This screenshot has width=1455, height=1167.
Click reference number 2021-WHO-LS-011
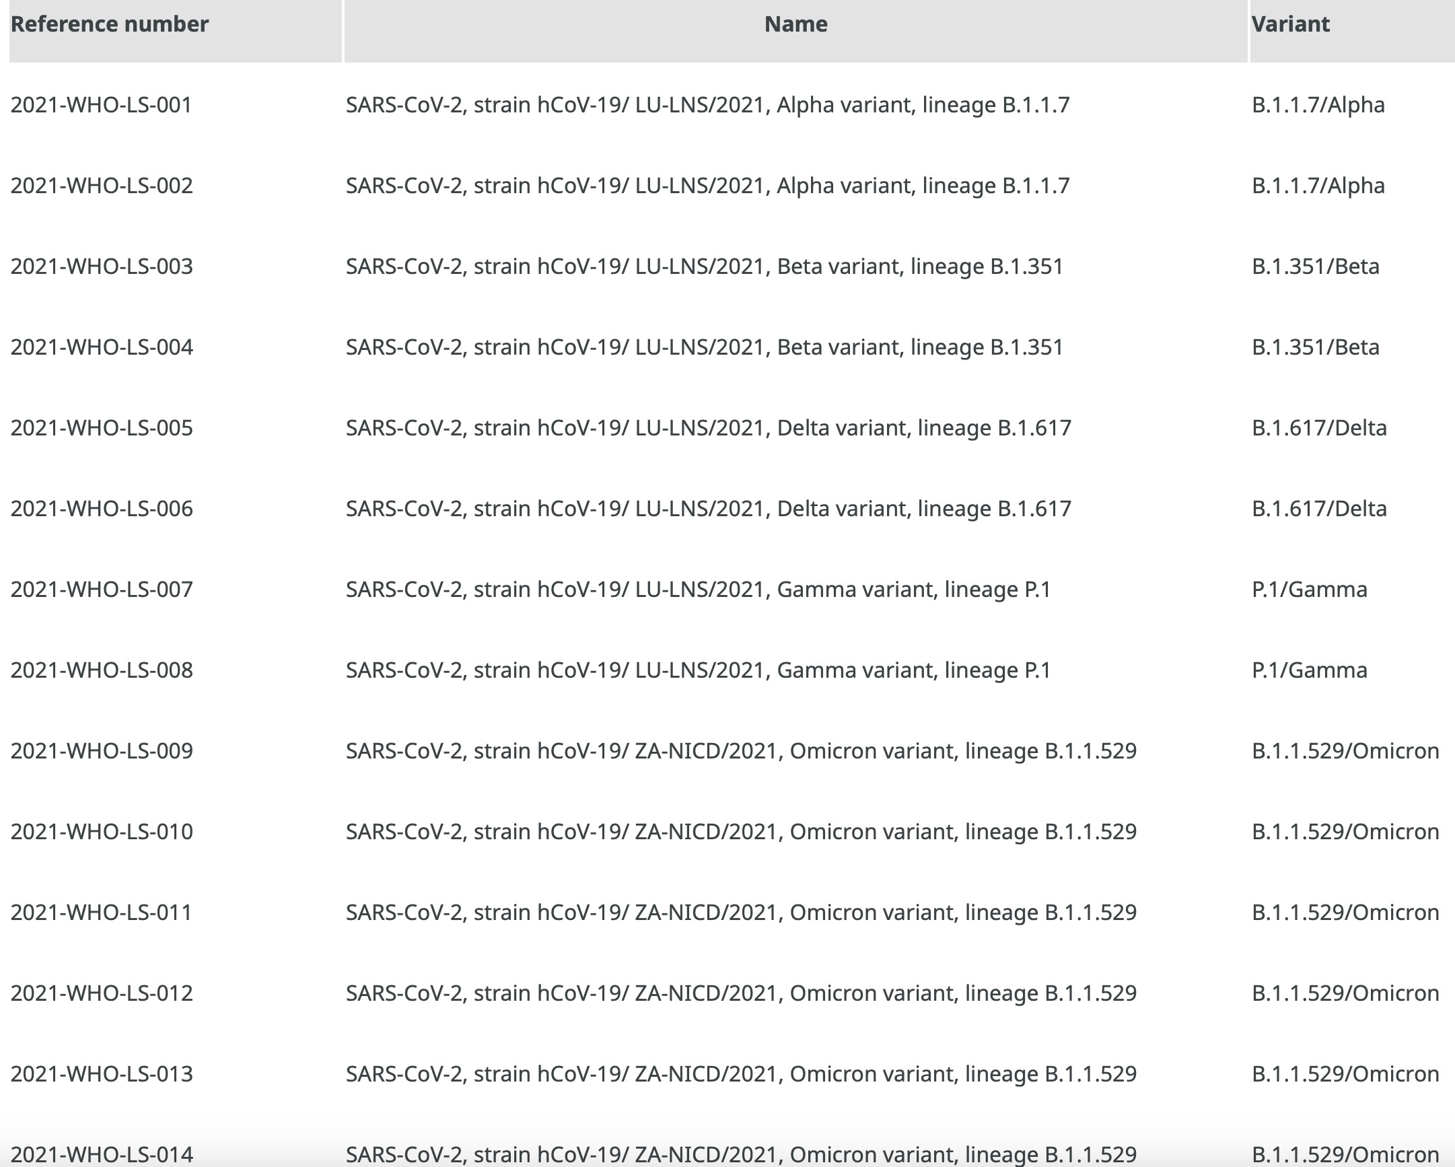(101, 913)
